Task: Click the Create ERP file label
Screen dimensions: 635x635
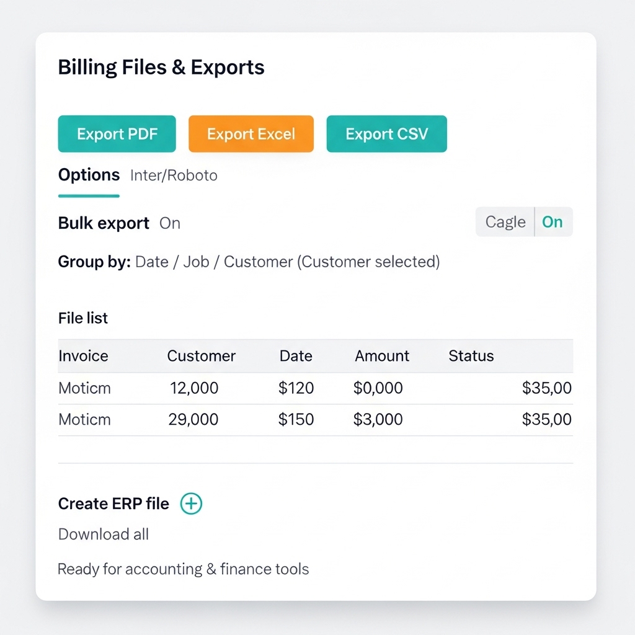Action: point(113,504)
